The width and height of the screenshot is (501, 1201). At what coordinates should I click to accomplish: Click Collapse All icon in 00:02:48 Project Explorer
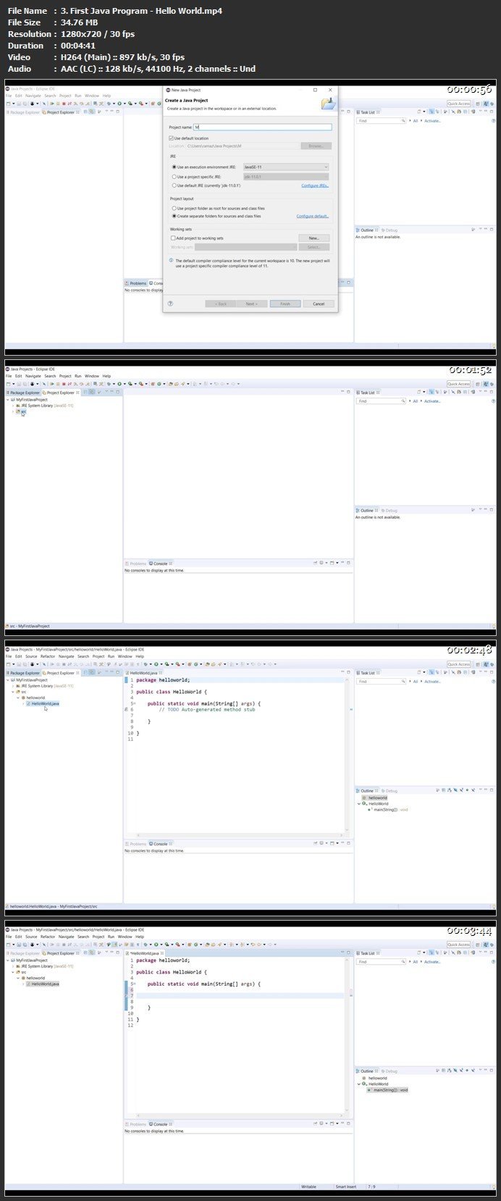coord(85,673)
